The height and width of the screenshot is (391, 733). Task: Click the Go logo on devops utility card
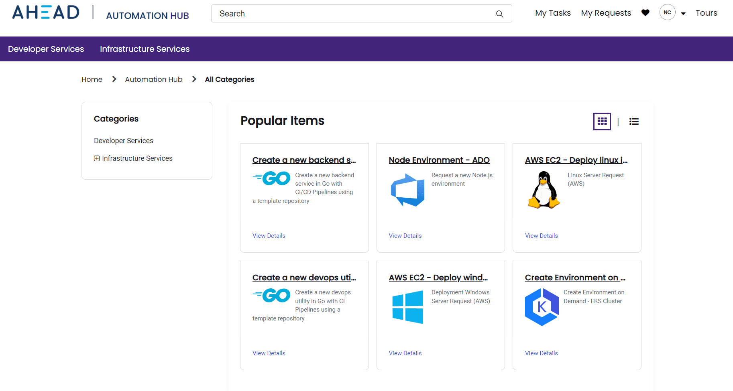pos(271,296)
